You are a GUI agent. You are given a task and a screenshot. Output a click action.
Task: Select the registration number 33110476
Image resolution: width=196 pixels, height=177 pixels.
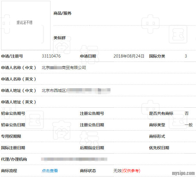(51, 56)
